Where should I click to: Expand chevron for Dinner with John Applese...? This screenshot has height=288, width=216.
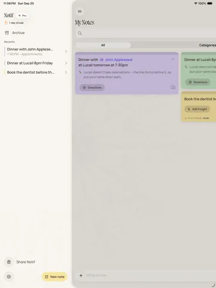tap(66, 52)
